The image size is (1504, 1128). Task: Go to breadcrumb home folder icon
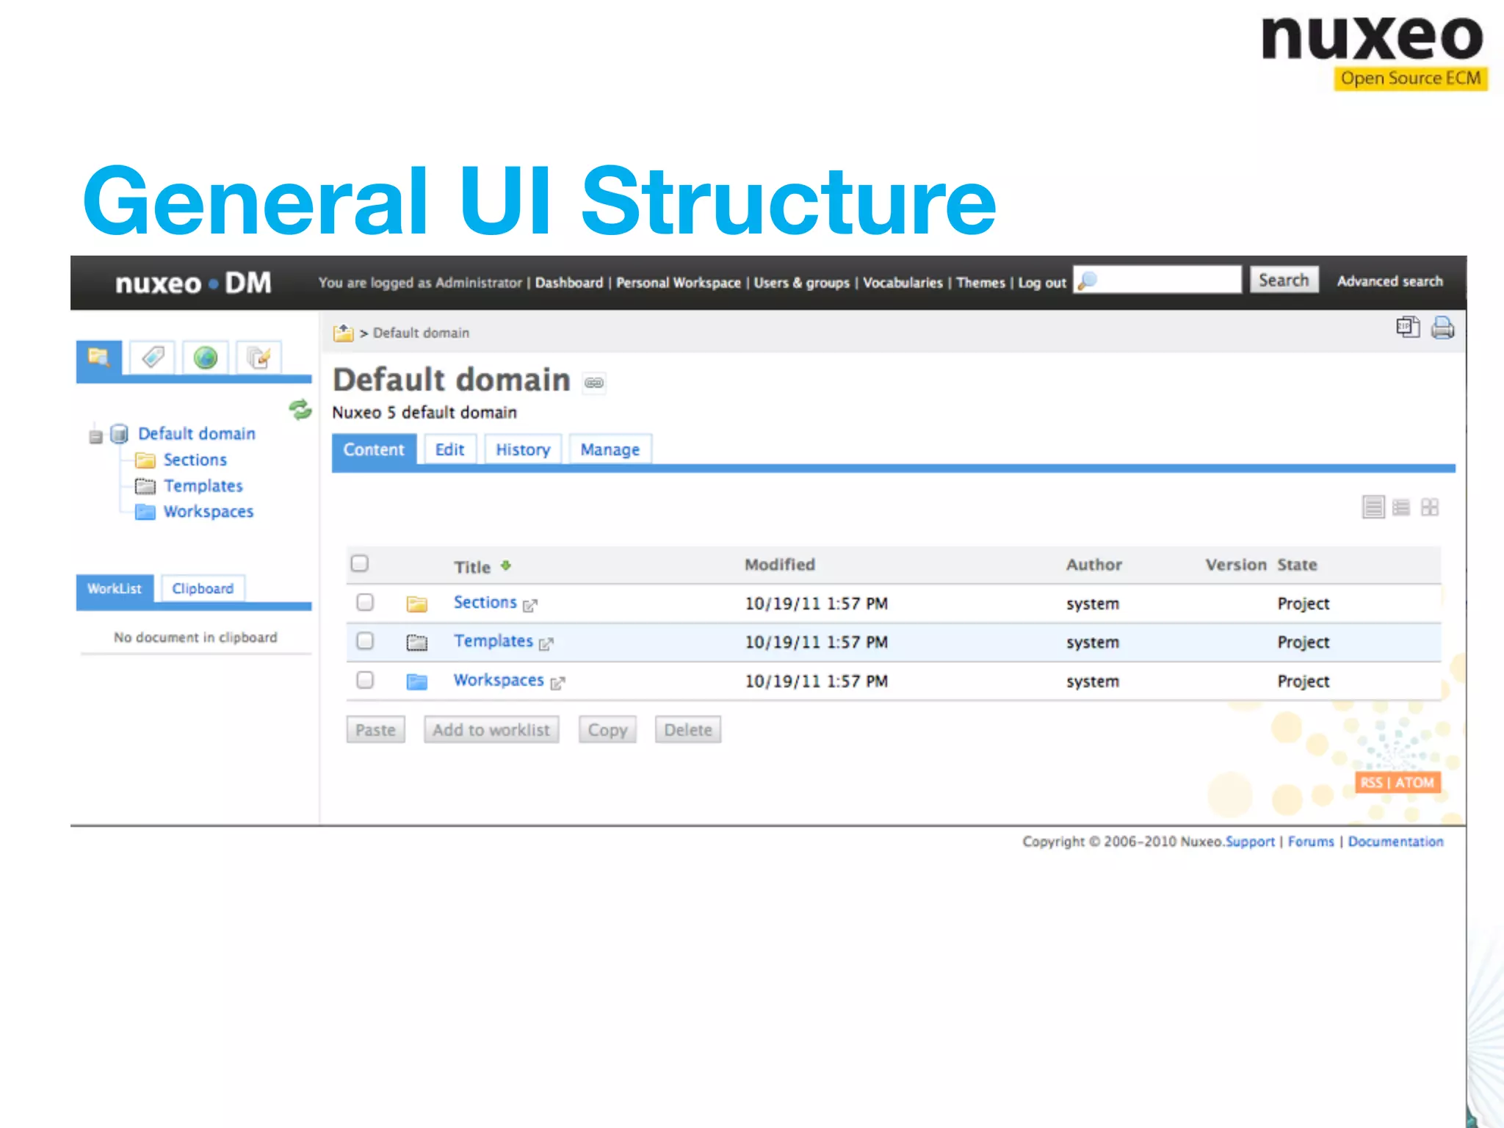pos(343,333)
